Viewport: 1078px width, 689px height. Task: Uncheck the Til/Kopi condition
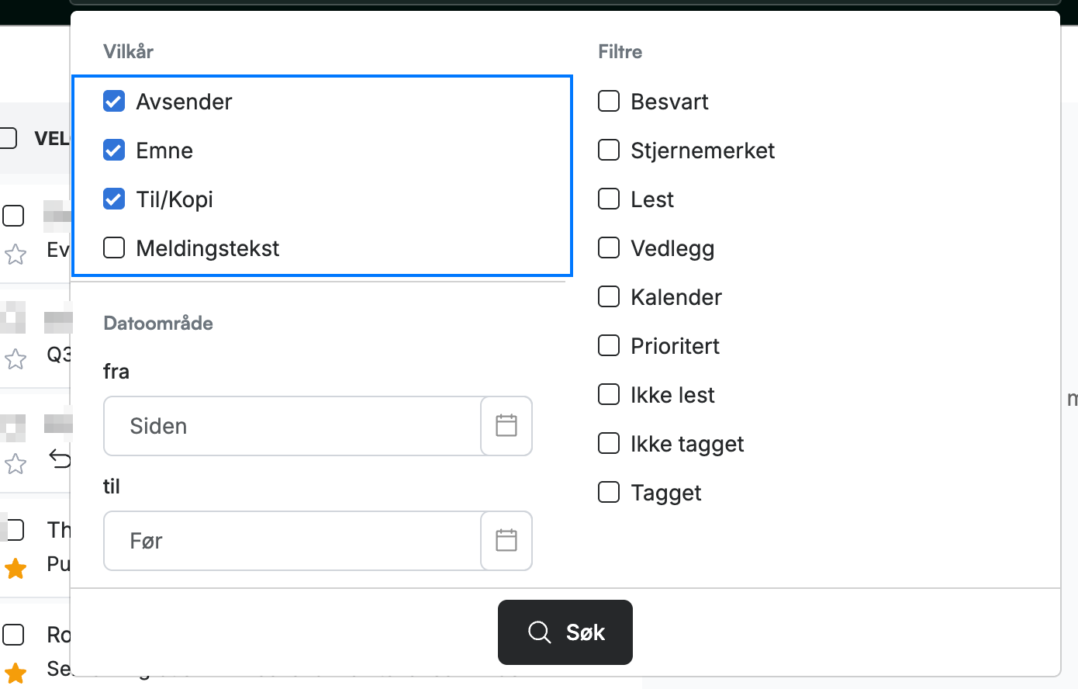tap(114, 199)
